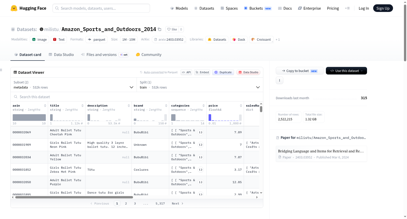407x219 pixels.
Task: Expand categories JSON for row 0000032034
Action: (x=201, y=157)
